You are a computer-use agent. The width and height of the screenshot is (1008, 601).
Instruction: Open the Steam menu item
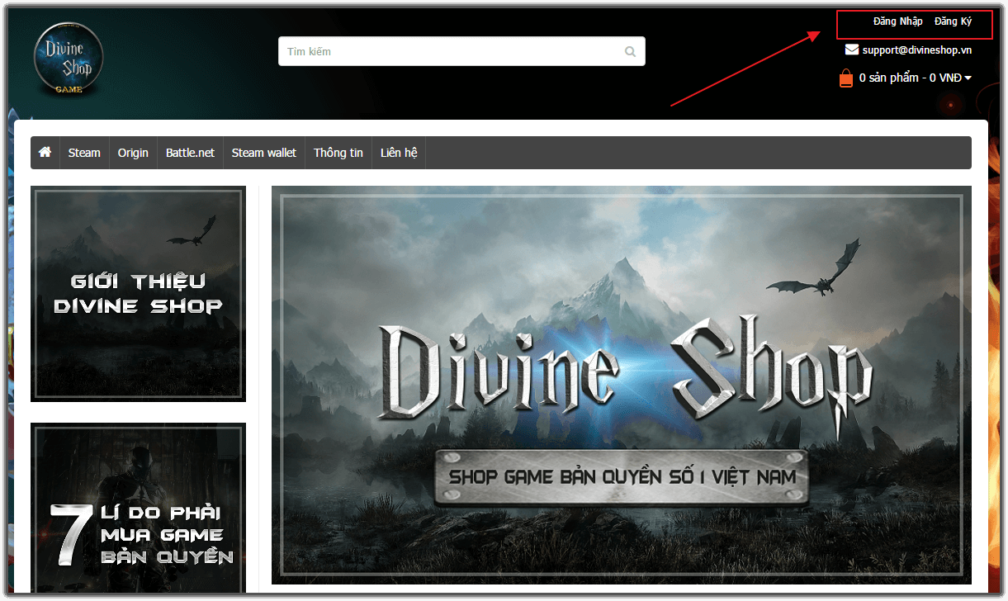pos(84,153)
